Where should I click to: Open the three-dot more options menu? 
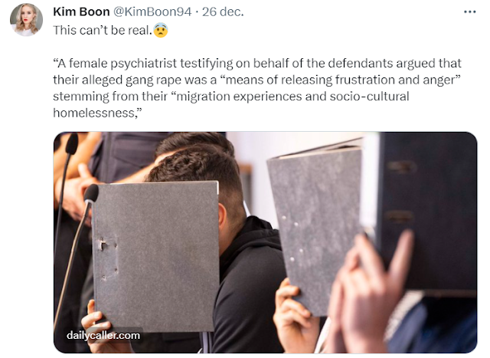point(469,12)
